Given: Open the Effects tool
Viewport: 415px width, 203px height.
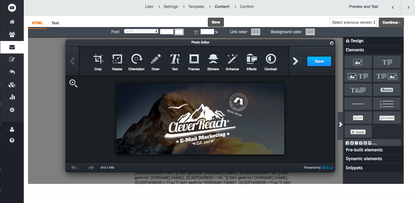Looking at the screenshot, I should [251, 62].
